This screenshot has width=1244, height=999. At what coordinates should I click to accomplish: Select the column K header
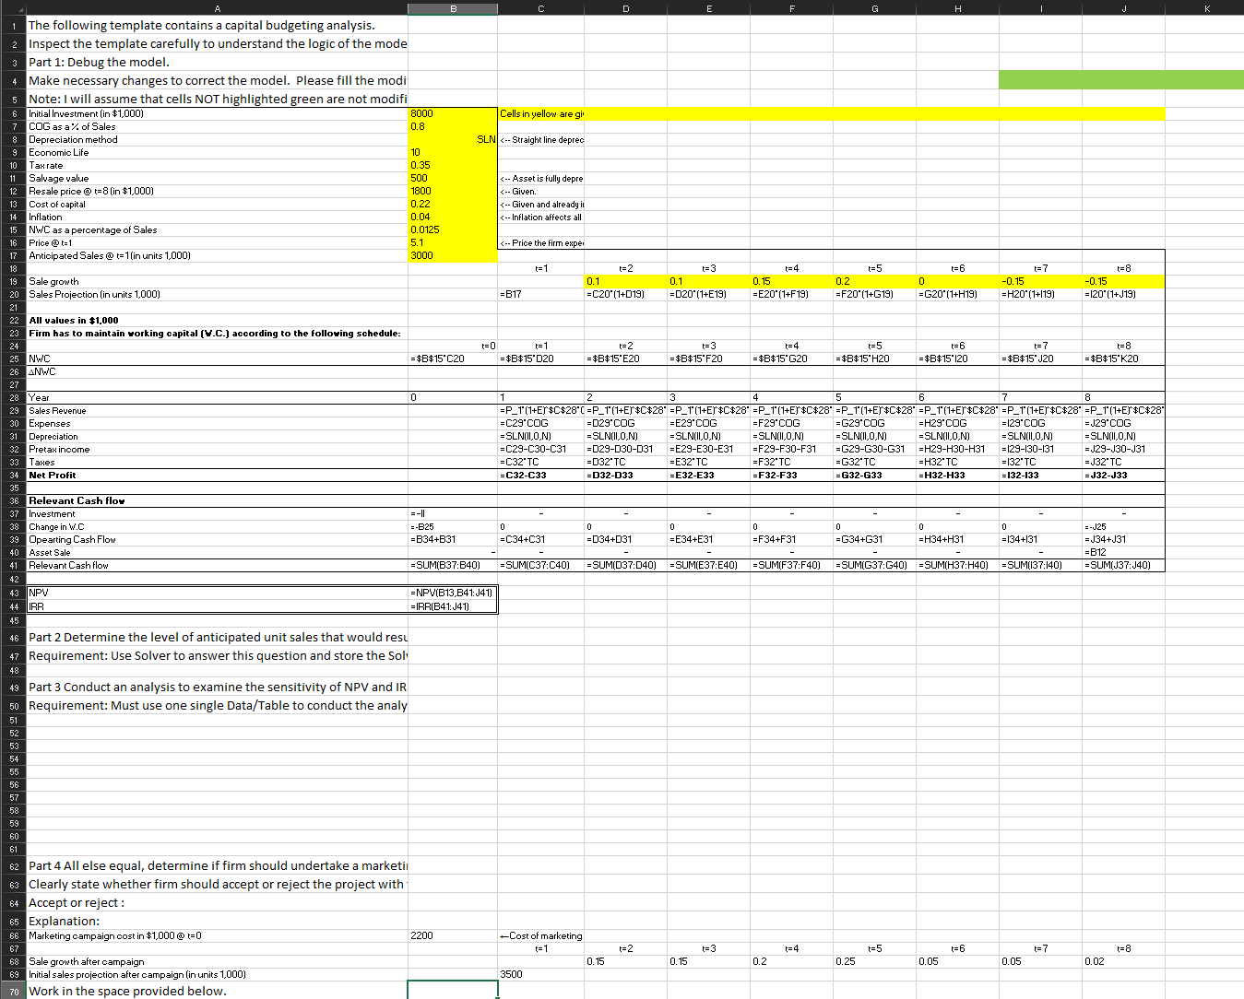[1206, 8]
